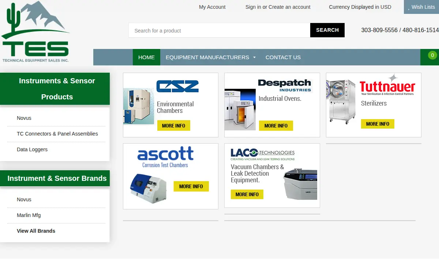Click the Industrial Ovens text
This screenshot has width=439, height=274.
(x=280, y=99)
